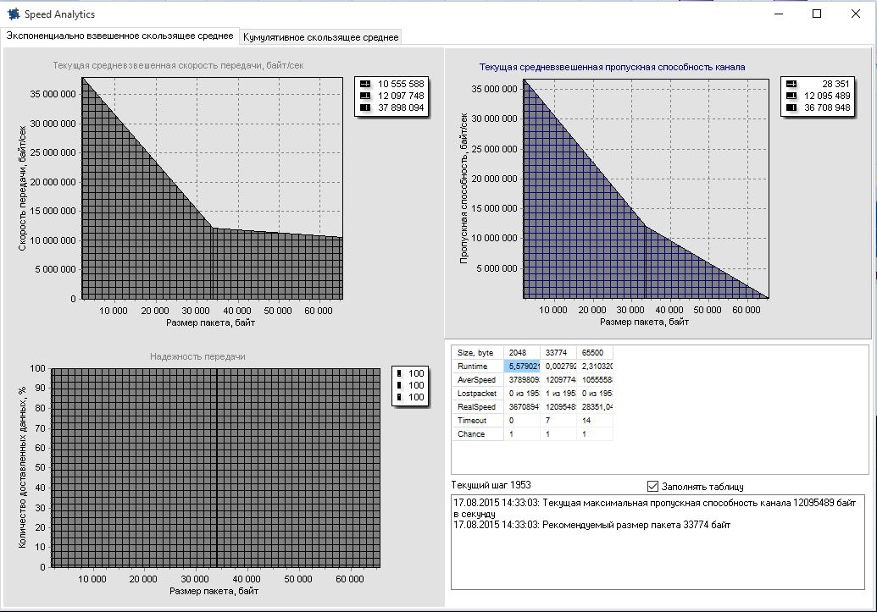Select the Size, byte row header

477,353
